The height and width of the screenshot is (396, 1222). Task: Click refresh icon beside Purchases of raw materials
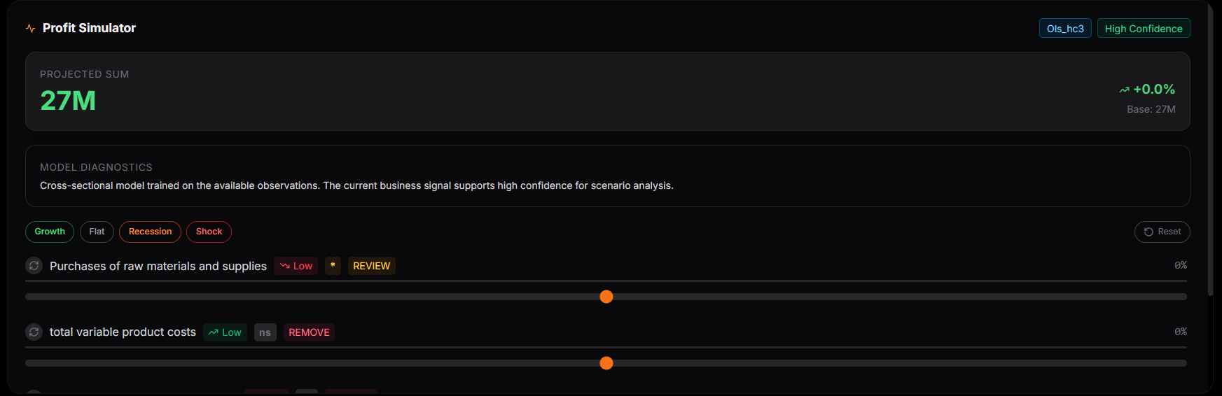click(34, 266)
